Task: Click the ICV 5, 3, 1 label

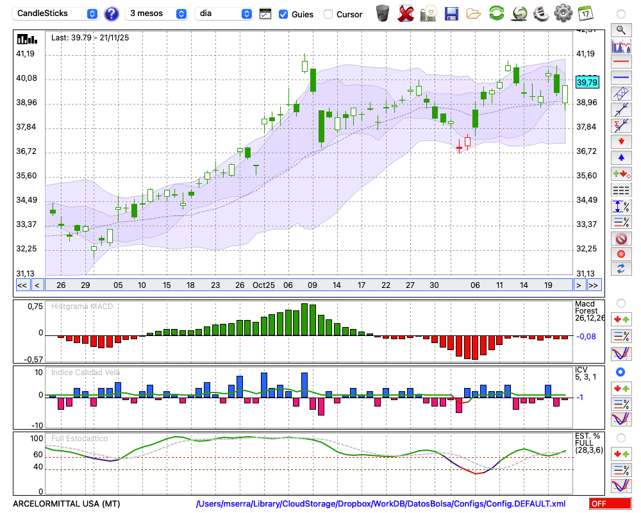Action: point(585,373)
